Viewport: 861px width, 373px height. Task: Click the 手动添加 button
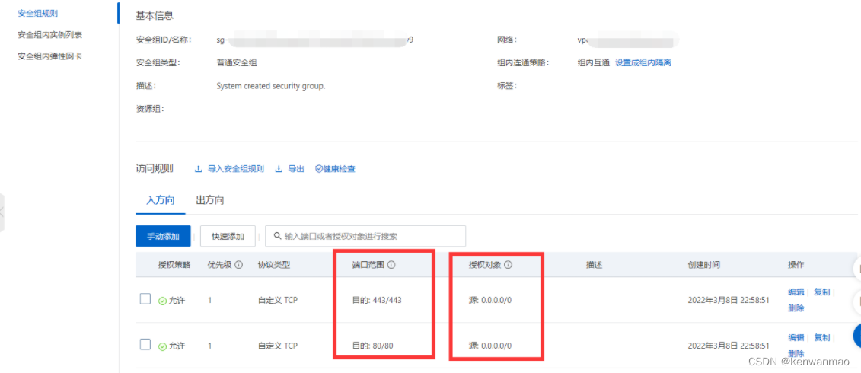(x=163, y=236)
